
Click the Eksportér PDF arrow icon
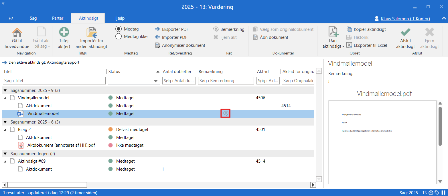(x=157, y=29)
